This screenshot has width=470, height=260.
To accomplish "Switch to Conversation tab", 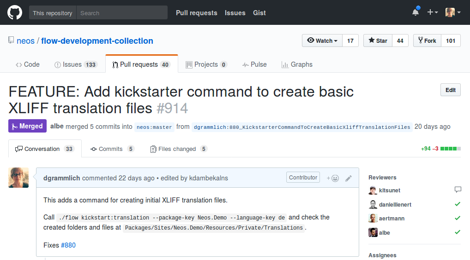I will (45, 149).
